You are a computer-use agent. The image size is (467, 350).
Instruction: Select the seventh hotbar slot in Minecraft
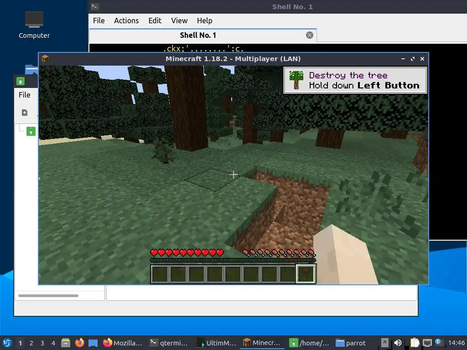[x=269, y=274]
